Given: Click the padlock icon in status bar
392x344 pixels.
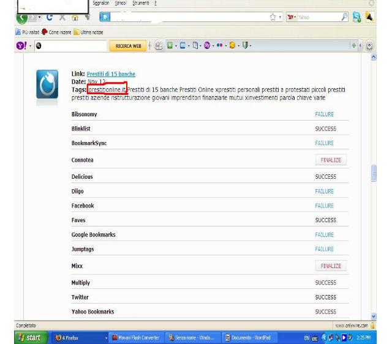Looking at the screenshot, I should (x=372, y=326).
